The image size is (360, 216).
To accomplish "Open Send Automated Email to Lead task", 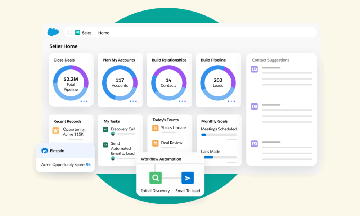I will [x=123, y=148].
